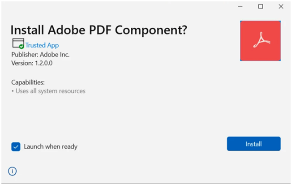Click the info circle icon
Viewport: 291px width, 185px height.
click(13, 171)
